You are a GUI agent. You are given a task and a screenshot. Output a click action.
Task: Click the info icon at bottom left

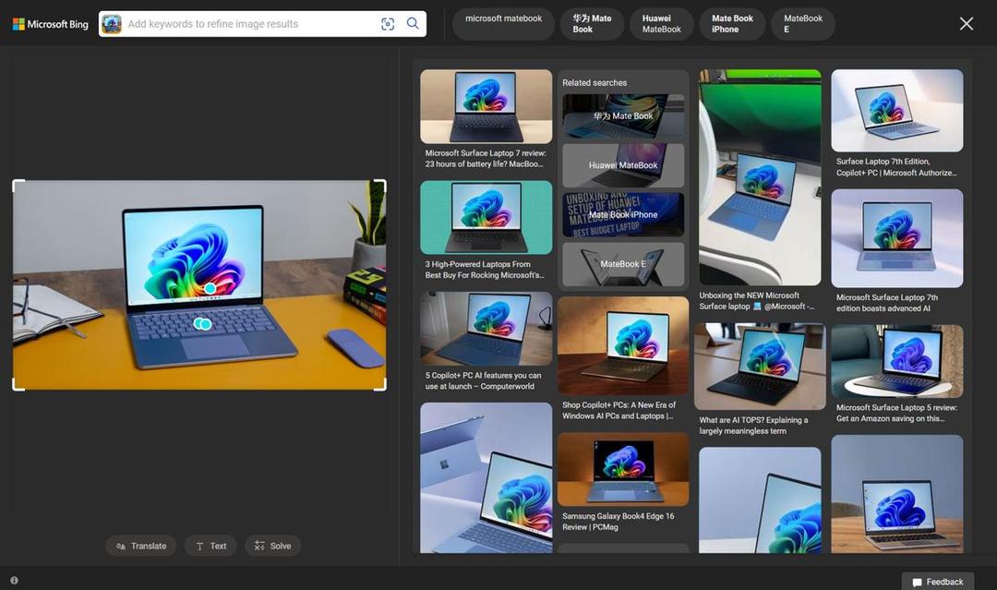pyautogui.click(x=14, y=581)
